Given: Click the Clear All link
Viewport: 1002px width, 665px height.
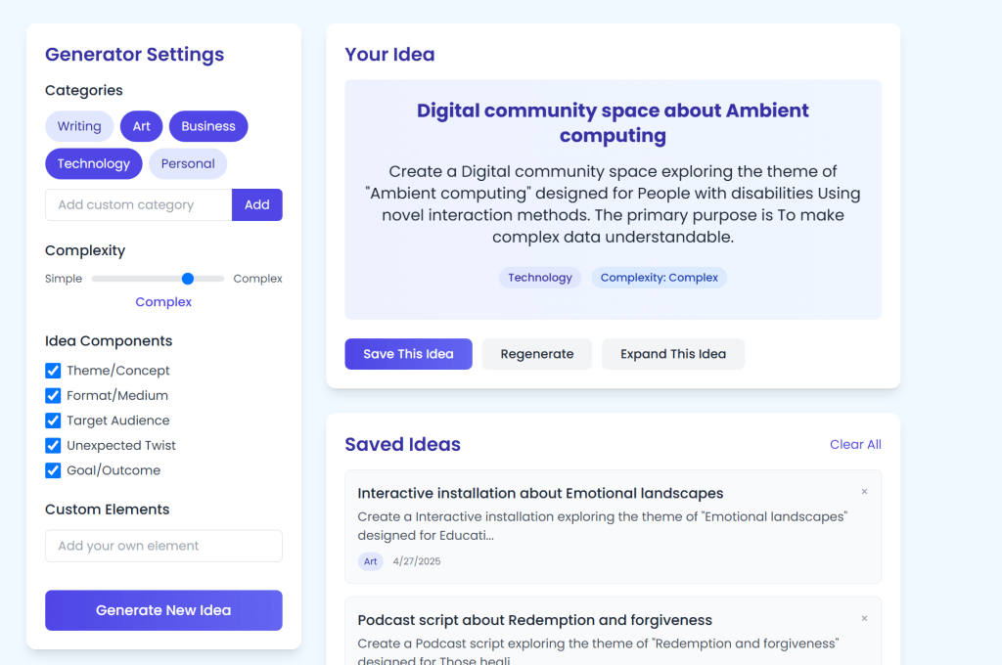Looking at the screenshot, I should point(855,445).
